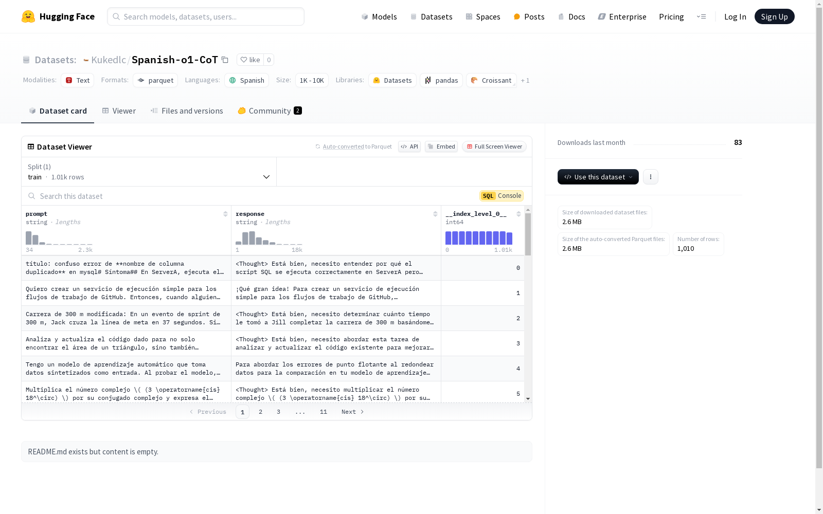
Task: Go to page 2 of results
Action: click(261, 412)
